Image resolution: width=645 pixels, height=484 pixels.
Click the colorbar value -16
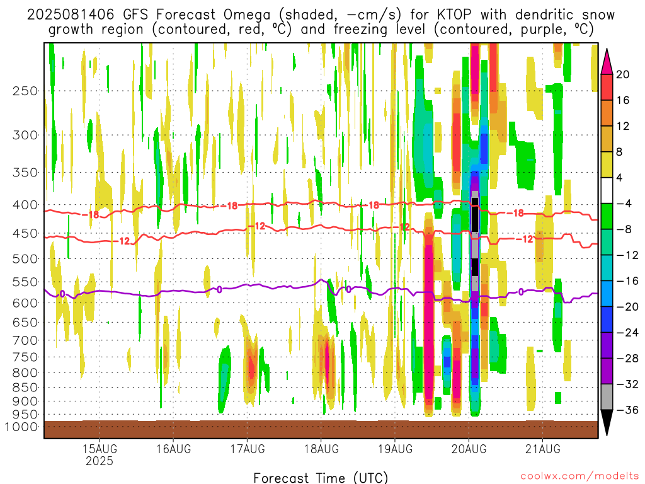pyautogui.click(x=627, y=280)
